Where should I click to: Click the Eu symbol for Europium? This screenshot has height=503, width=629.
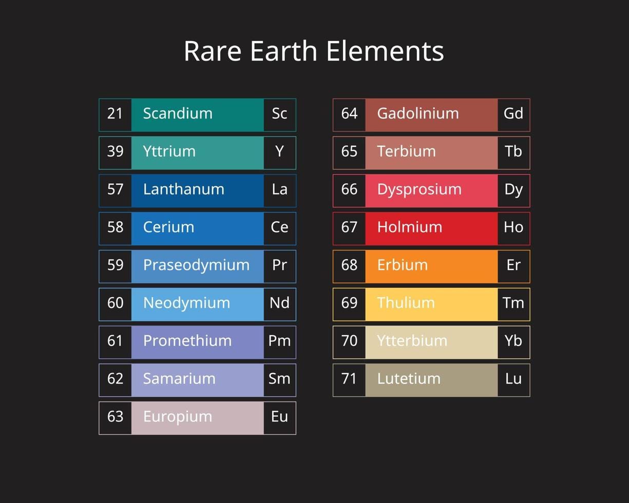pos(279,417)
